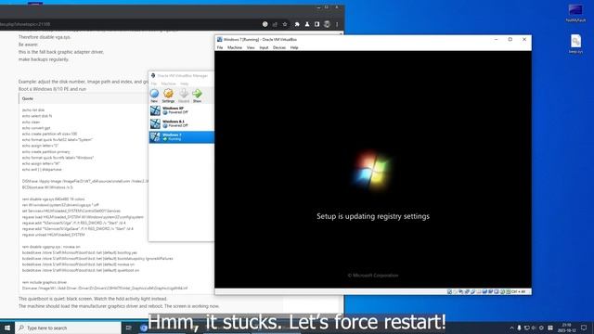594x334 pixels.
Task: Open Machine menu in Windows 7 VM window
Action: point(235,47)
